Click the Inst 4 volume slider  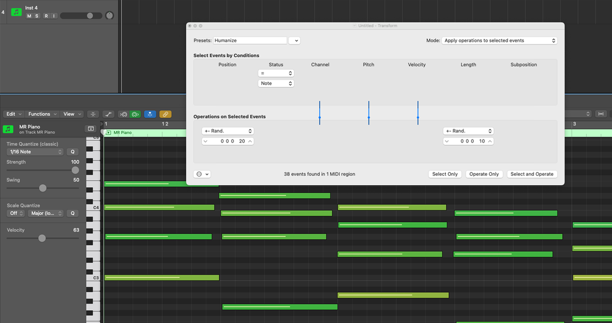click(80, 16)
